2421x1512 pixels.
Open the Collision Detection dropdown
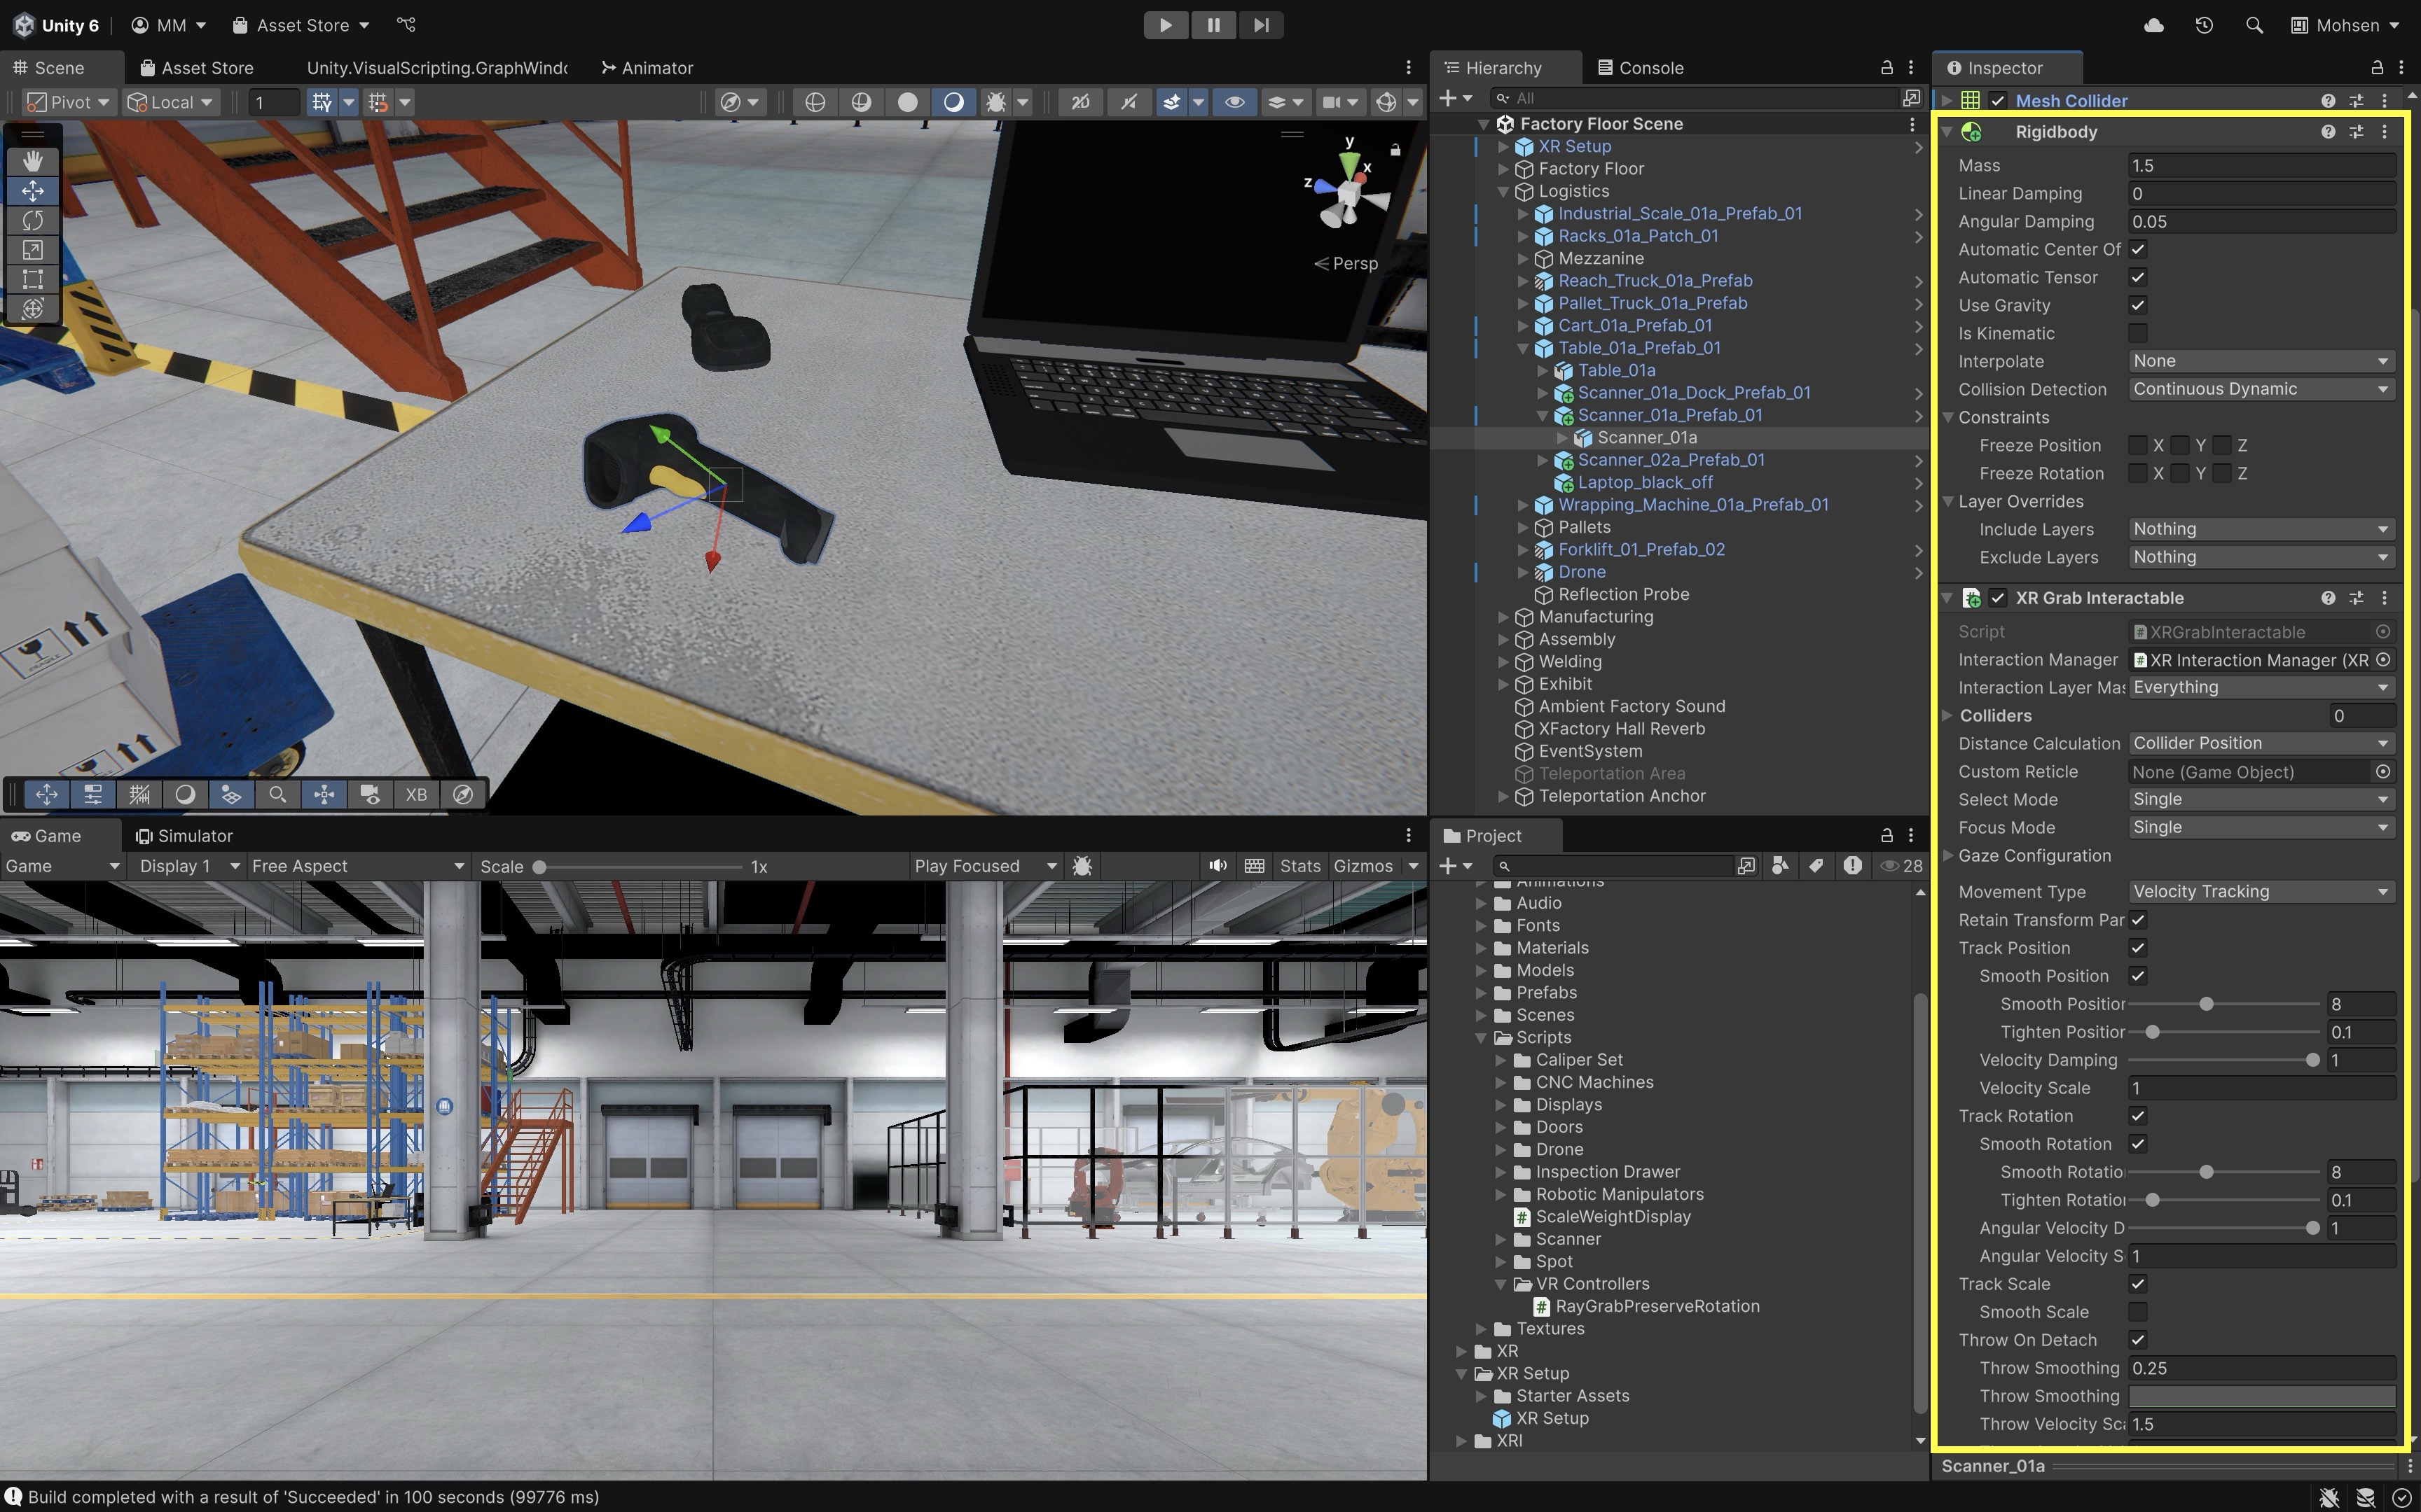tap(2260, 389)
